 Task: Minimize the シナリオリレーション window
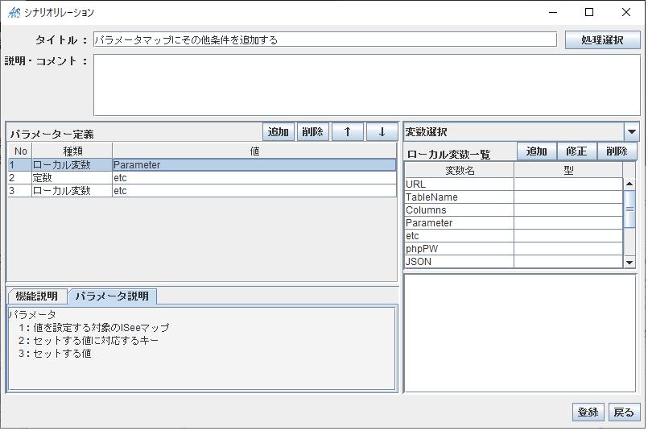pyautogui.click(x=553, y=12)
